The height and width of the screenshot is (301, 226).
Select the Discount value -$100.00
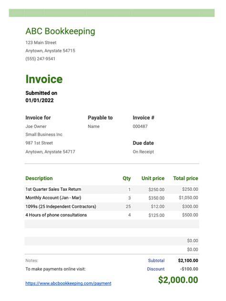pyautogui.click(x=189, y=269)
